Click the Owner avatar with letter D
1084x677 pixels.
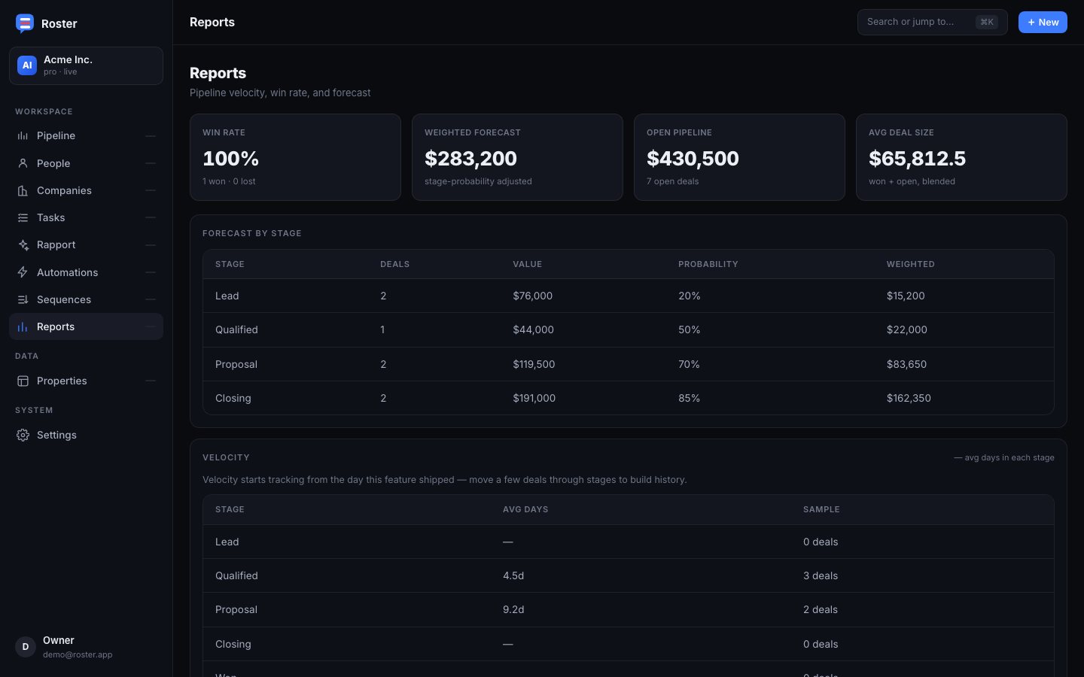click(x=26, y=647)
